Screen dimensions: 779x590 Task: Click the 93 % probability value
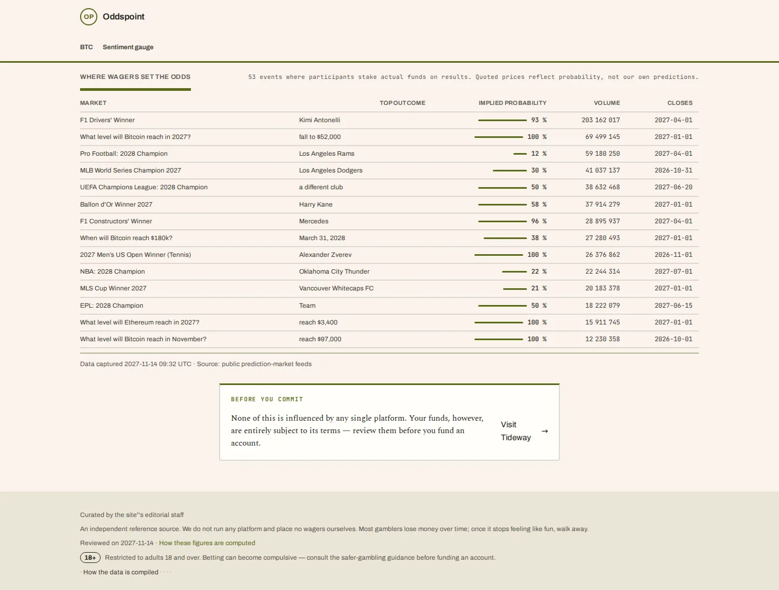pos(539,120)
